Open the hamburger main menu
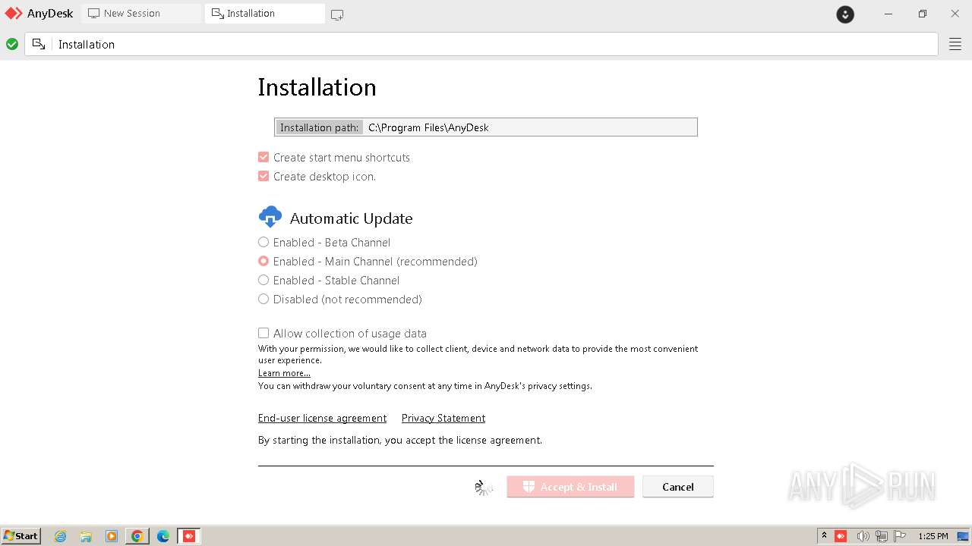Viewport: 972px width, 546px height. (x=955, y=45)
